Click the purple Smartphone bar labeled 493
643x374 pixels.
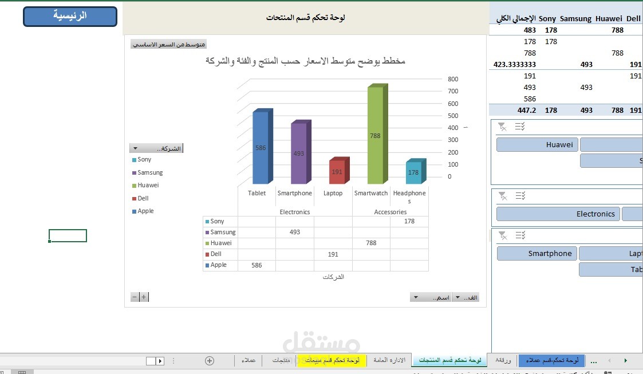pyautogui.click(x=300, y=152)
